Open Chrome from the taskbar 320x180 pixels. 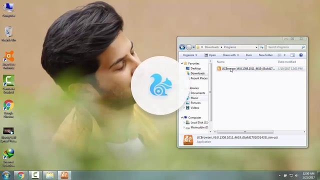tap(20, 175)
